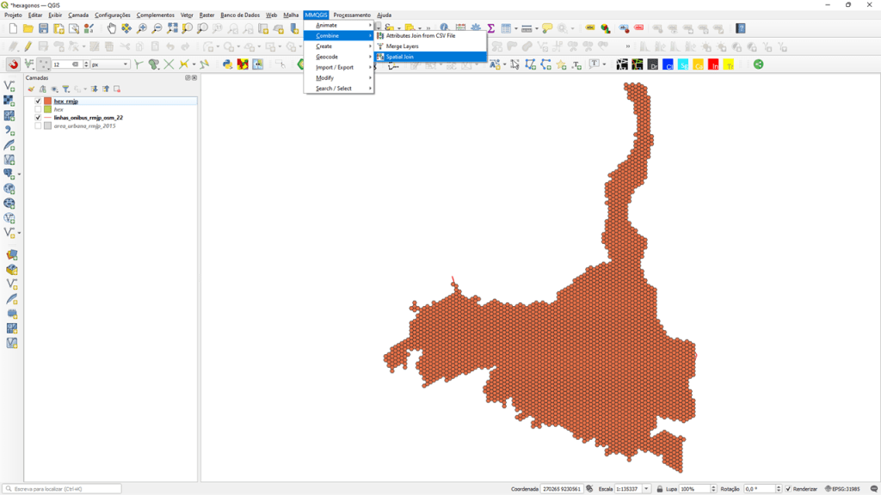Click the Zoom In magnifier tool
This screenshot has width=881, height=495.
click(142, 28)
